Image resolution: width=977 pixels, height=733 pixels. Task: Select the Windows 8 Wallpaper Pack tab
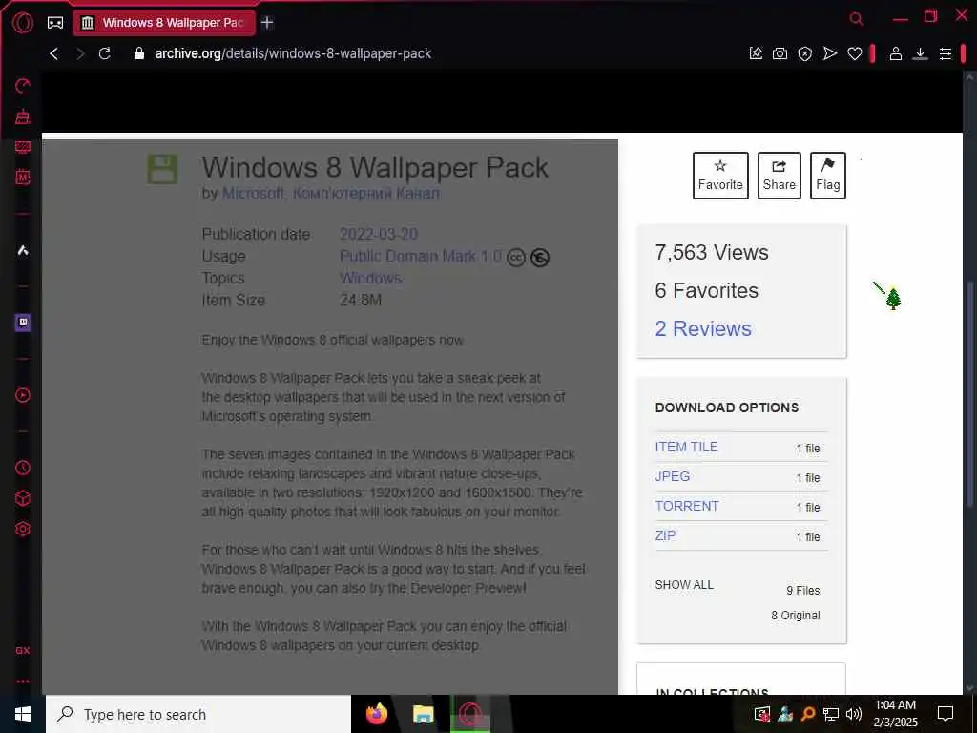(164, 23)
